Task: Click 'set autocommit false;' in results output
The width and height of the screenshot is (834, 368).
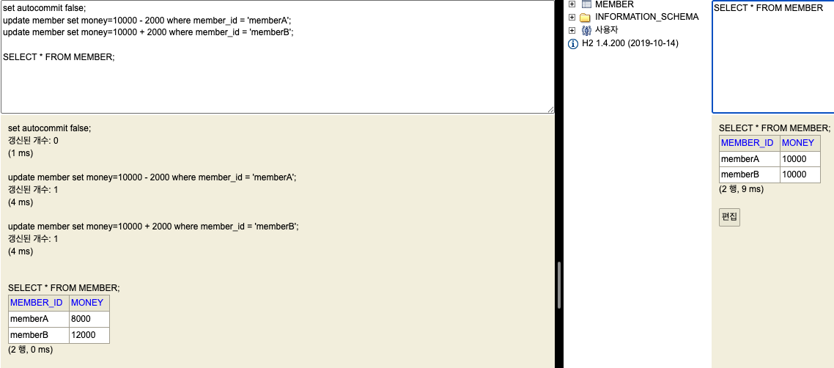Action: coord(49,129)
